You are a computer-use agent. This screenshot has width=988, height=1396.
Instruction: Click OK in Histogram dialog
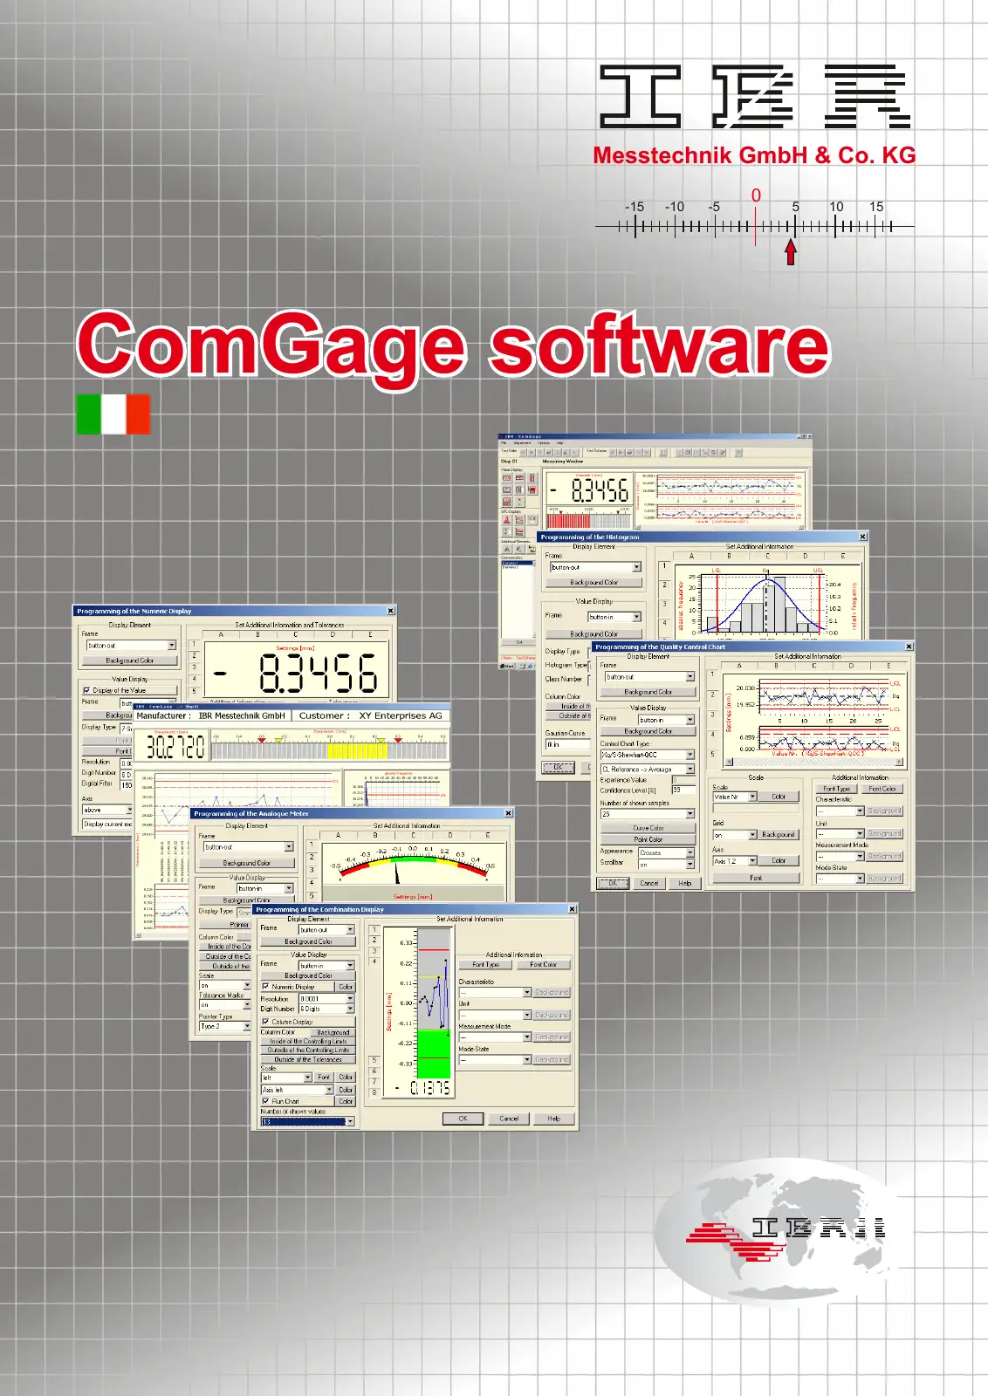click(559, 768)
